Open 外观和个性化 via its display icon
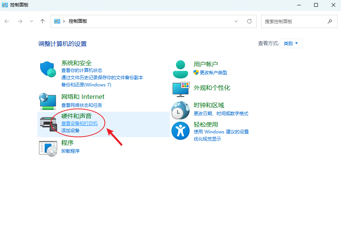This screenshot has height=227, width=341. click(180, 90)
